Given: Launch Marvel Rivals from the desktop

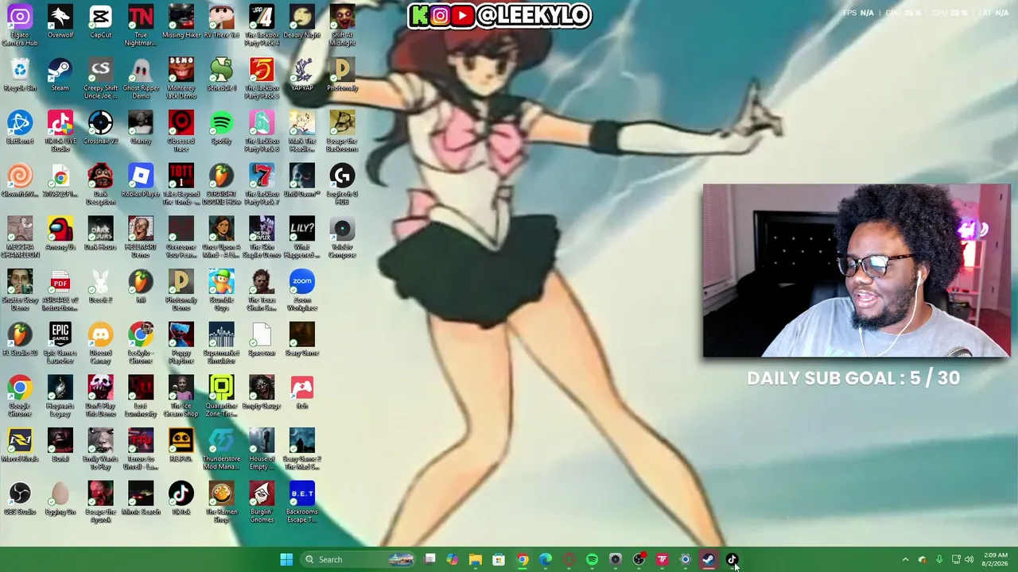Looking at the screenshot, I should tap(20, 446).
